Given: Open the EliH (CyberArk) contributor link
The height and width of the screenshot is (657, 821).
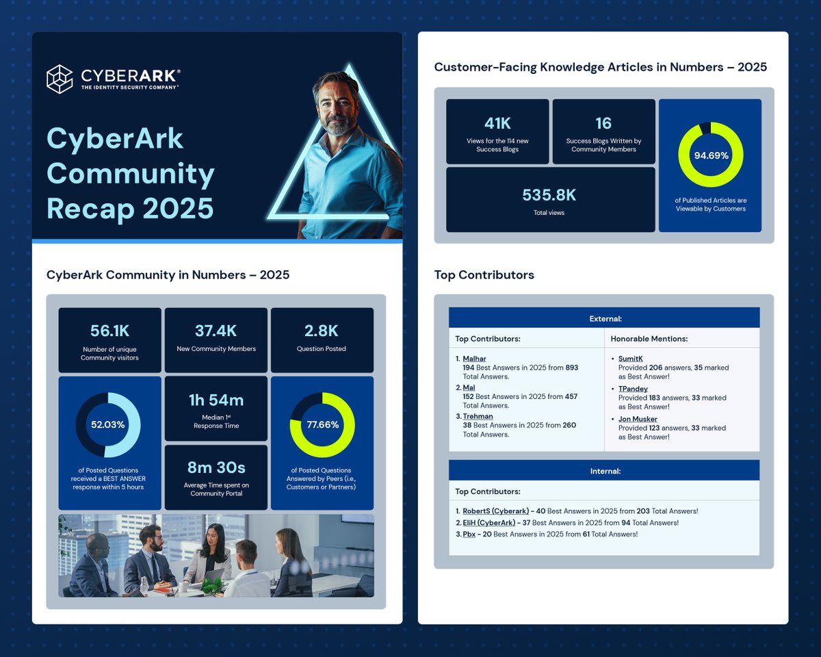Looking at the screenshot, I should coord(489,523).
